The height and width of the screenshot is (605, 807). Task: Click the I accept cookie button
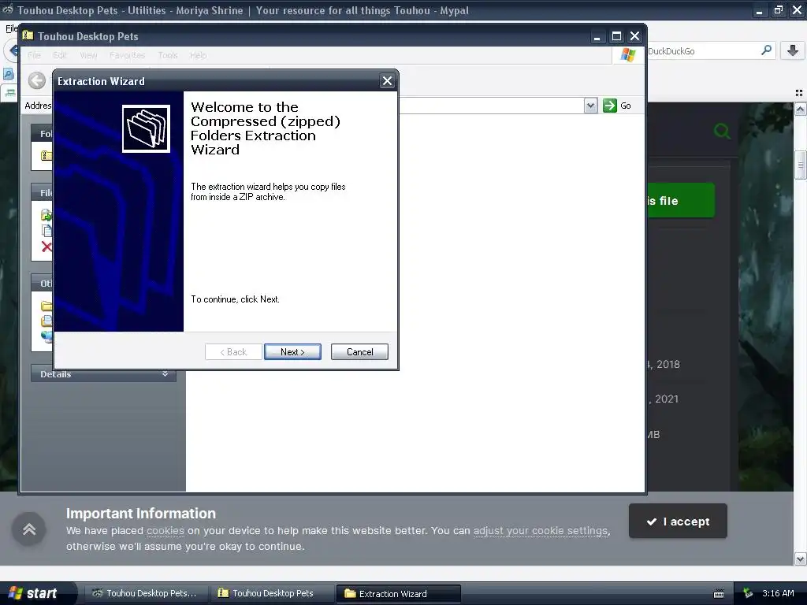[x=678, y=521]
